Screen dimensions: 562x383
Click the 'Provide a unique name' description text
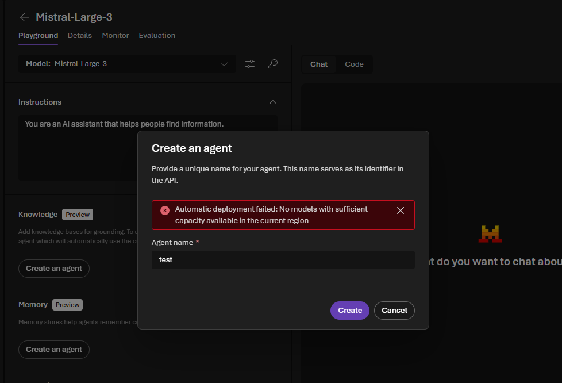(x=278, y=175)
